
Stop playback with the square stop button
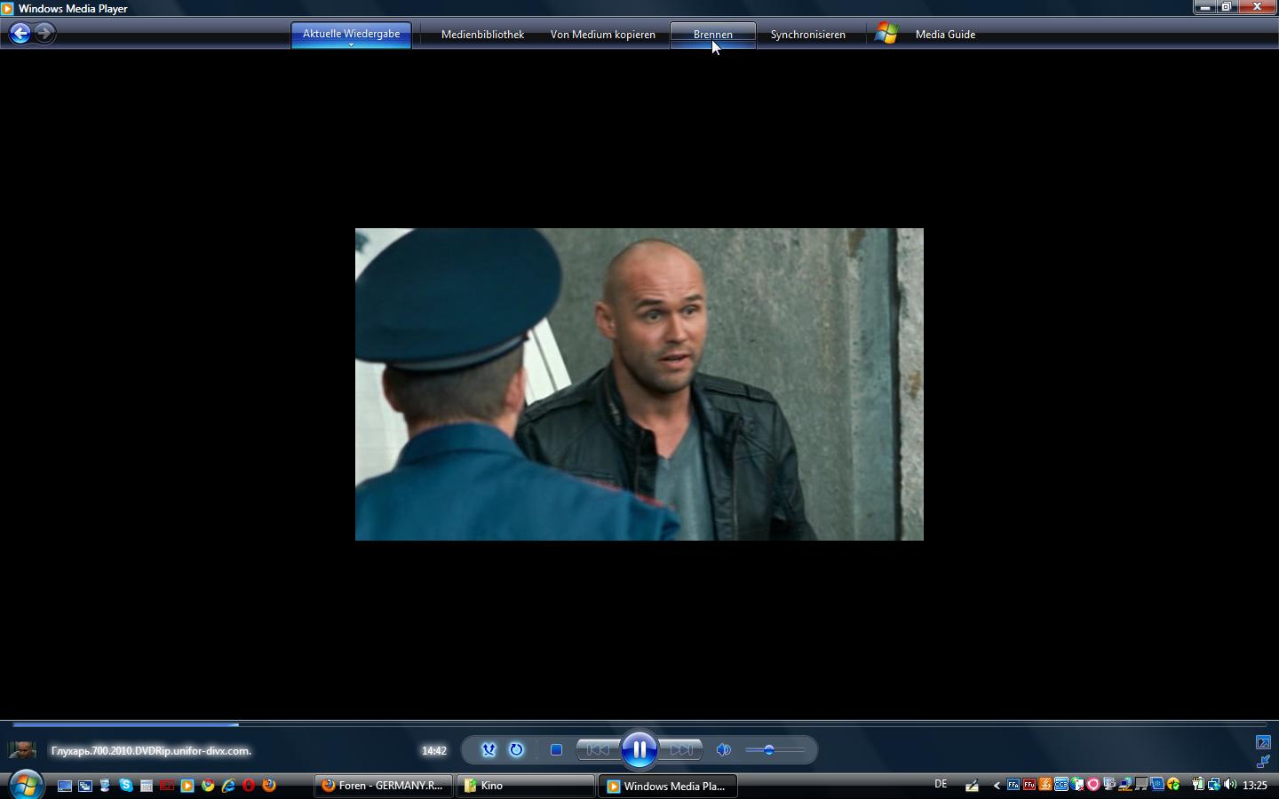pos(556,750)
